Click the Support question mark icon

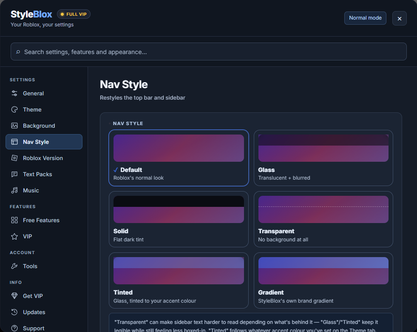coord(14,328)
